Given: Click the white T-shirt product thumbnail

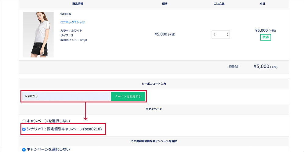Looking at the screenshot, I should tap(38, 35).
